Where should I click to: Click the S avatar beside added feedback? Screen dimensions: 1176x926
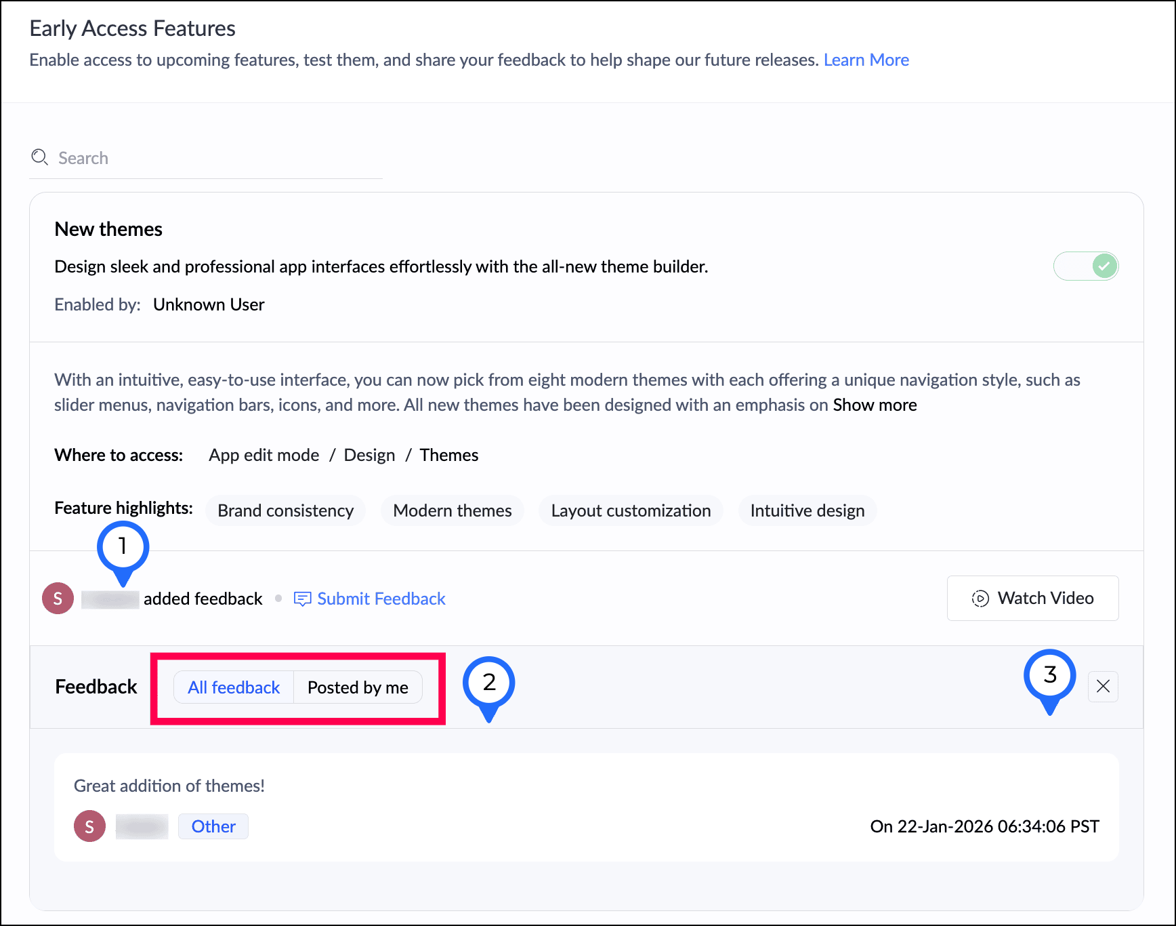point(58,599)
